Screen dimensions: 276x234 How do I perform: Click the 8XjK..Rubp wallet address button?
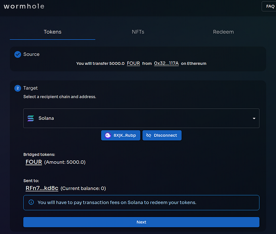[x=121, y=135]
